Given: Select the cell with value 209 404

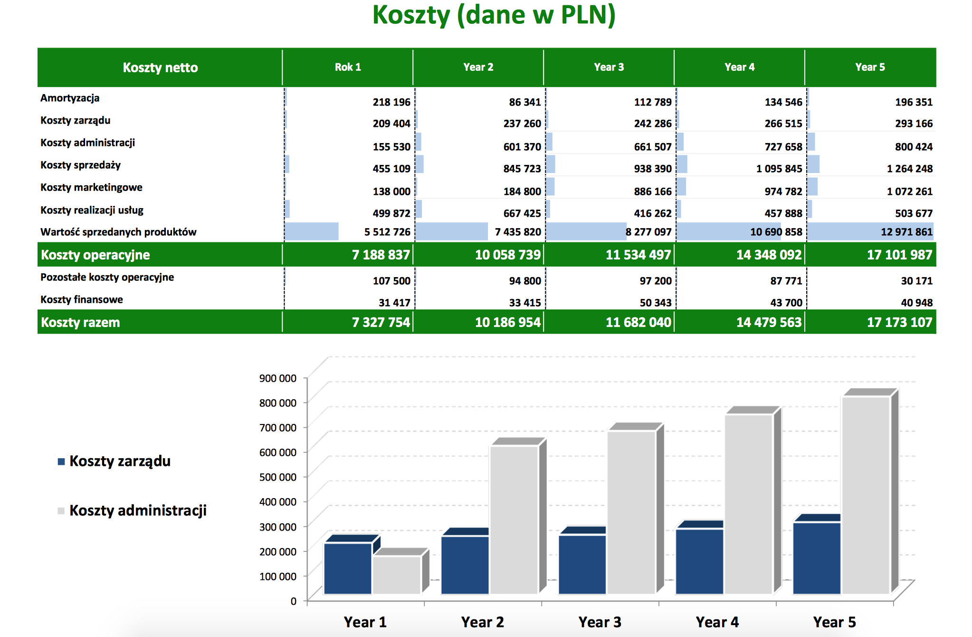Looking at the screenshot, I should [391, 124].
